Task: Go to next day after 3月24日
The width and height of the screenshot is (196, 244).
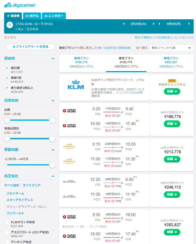Action: [153, 24]
